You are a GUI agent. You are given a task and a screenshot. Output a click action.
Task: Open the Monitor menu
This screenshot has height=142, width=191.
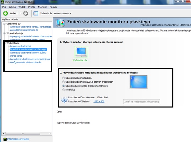(x=42, y=7)
